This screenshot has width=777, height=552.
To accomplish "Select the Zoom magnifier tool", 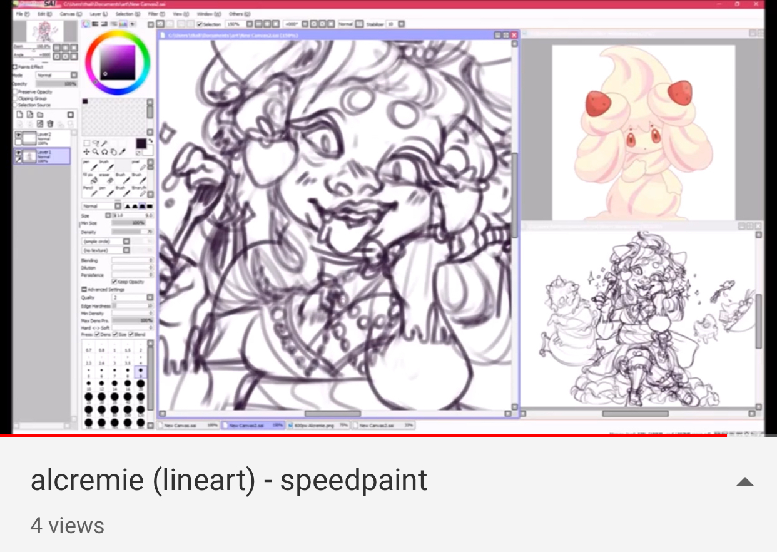I will 96,152.
